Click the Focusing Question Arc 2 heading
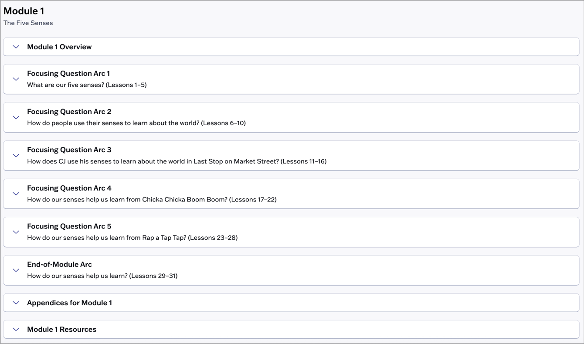The image size is (584, 344). click(x=69, y=112)
